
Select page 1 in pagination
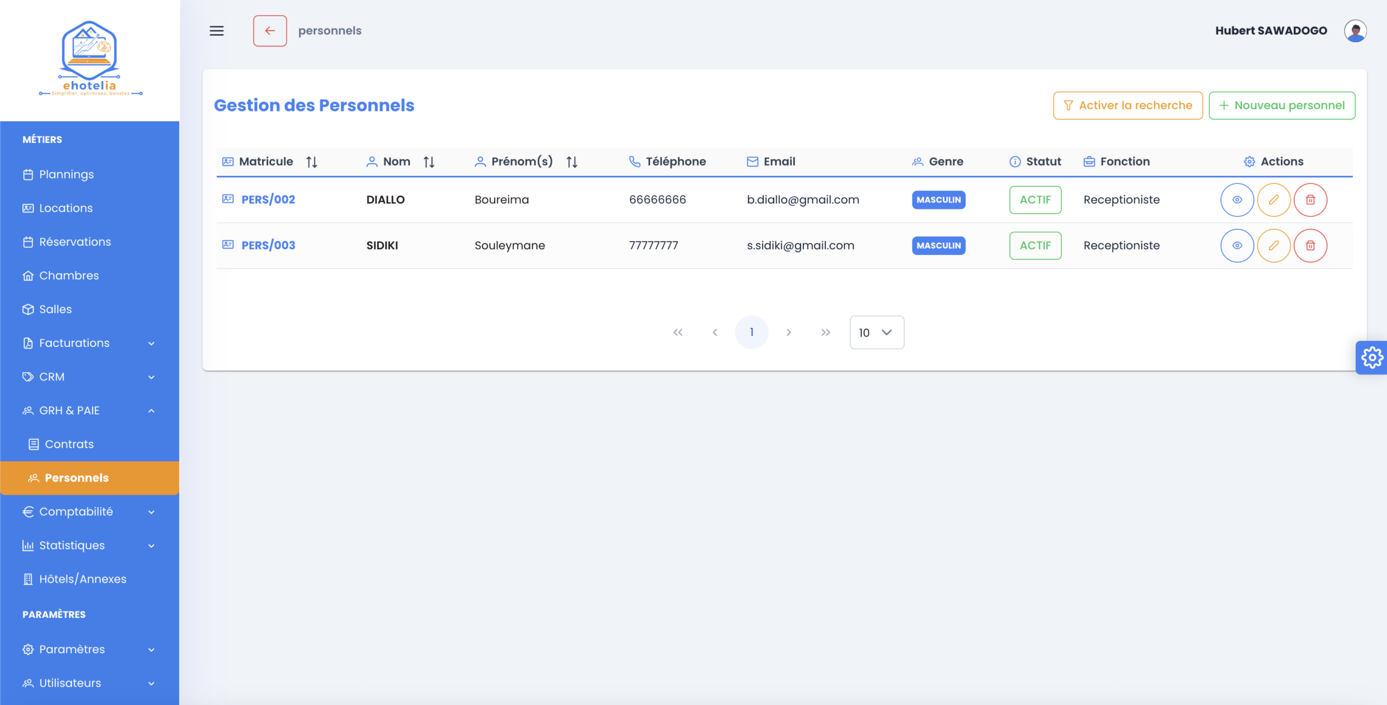[751, 332]
